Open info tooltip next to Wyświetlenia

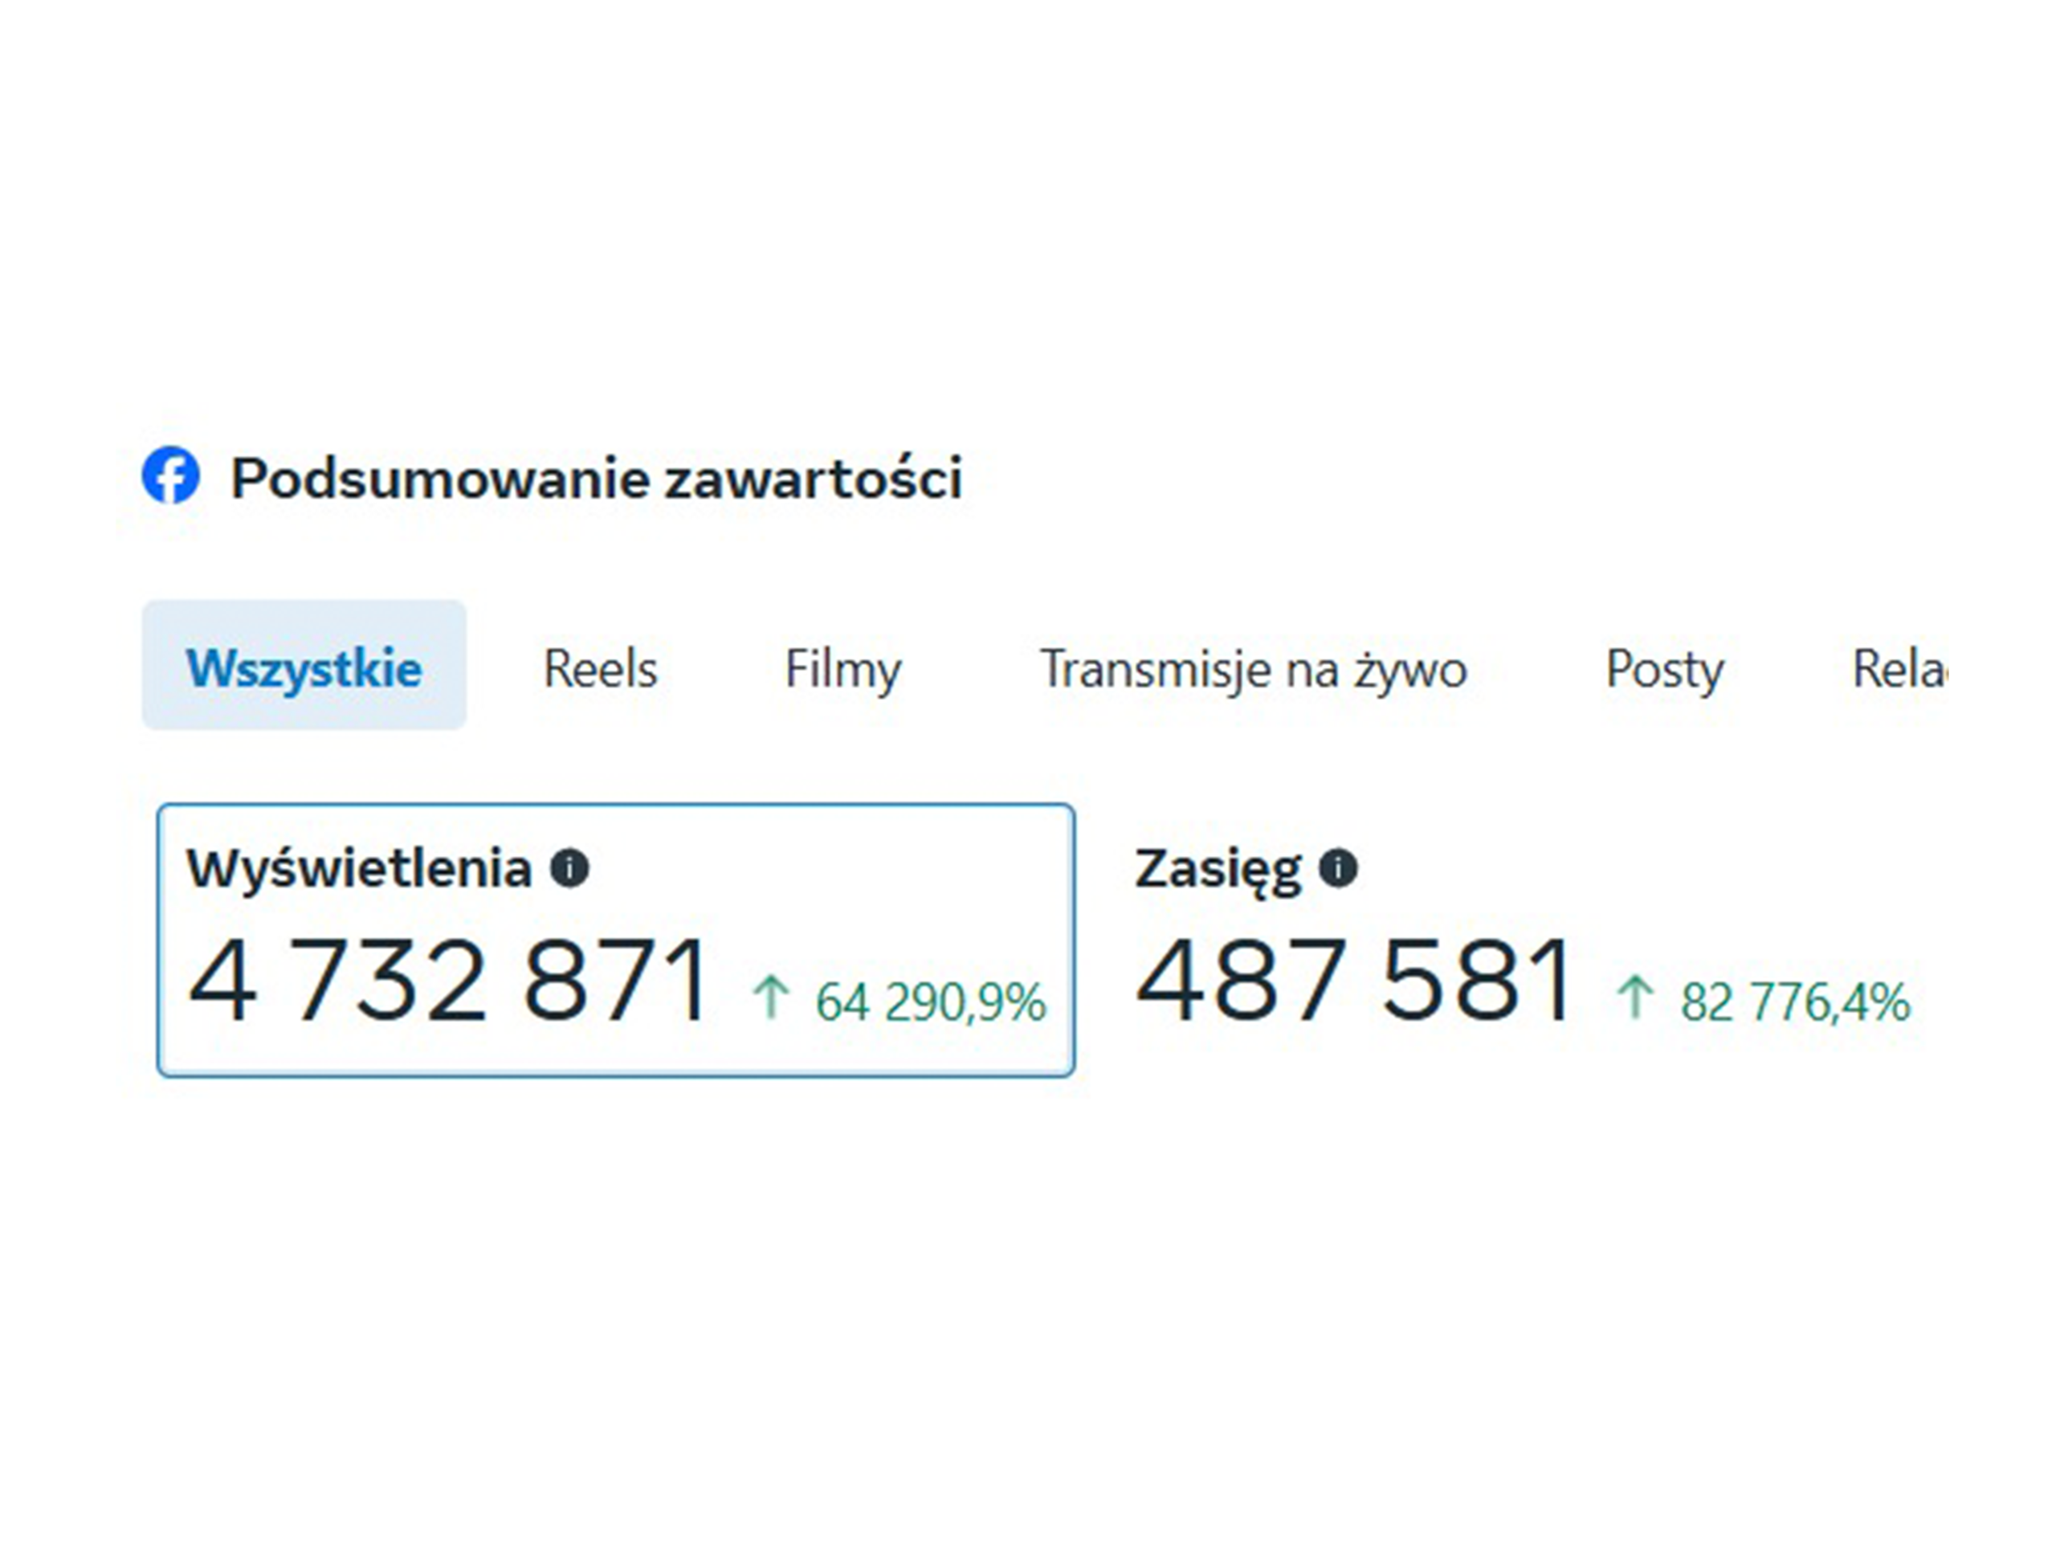[569, 868]
